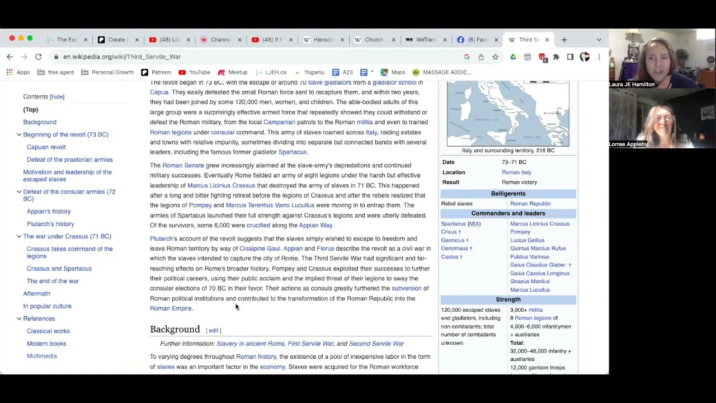Click the browser back arrow
716x403 pixels.
click(10, 57)
